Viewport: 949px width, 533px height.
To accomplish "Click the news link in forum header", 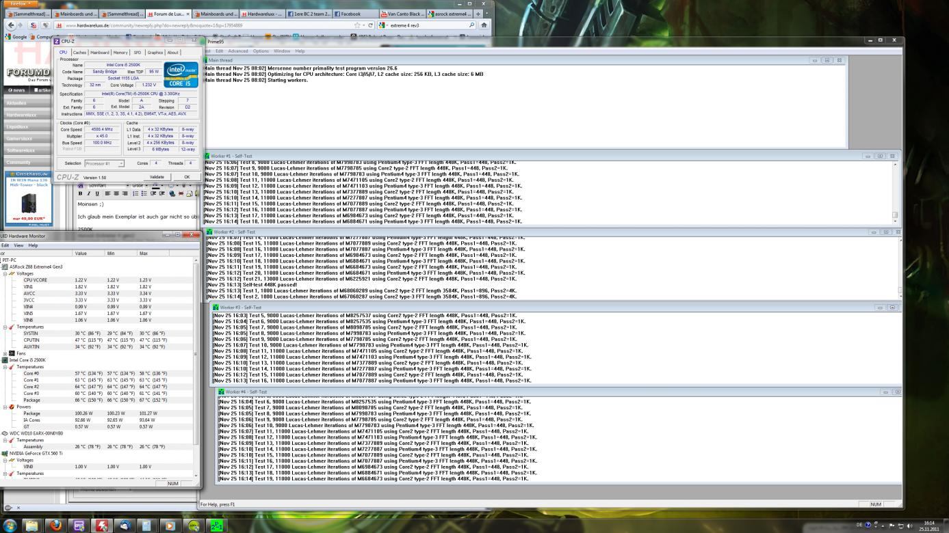I will point(17,90).
